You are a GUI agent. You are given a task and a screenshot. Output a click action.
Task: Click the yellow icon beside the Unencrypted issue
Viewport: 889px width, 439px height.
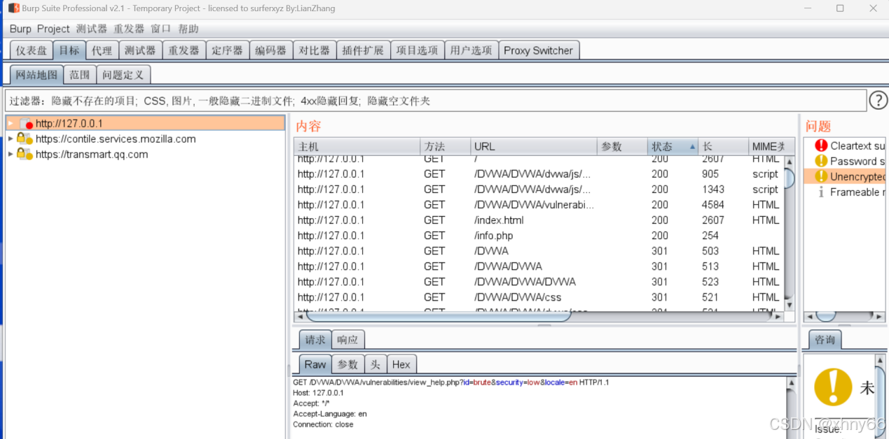tap(821, 177)
